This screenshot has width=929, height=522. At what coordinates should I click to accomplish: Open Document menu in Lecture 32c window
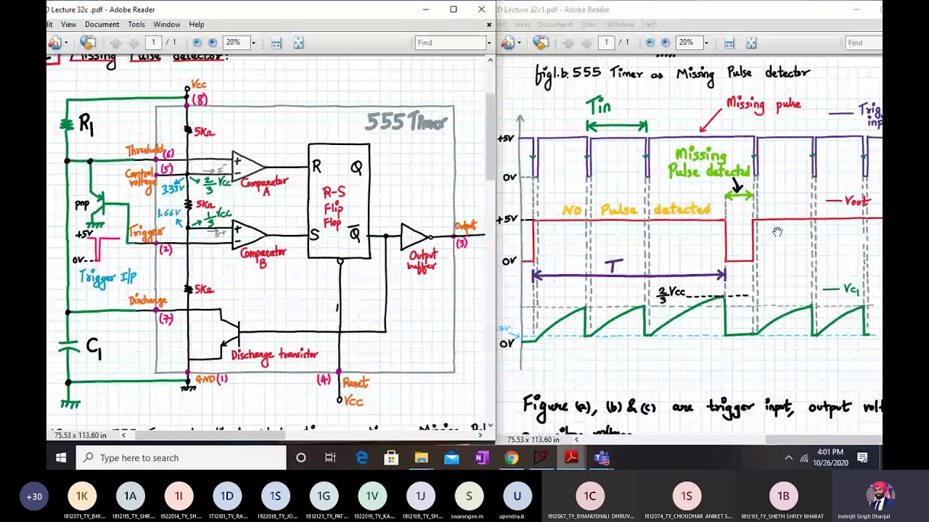(102, 25)
